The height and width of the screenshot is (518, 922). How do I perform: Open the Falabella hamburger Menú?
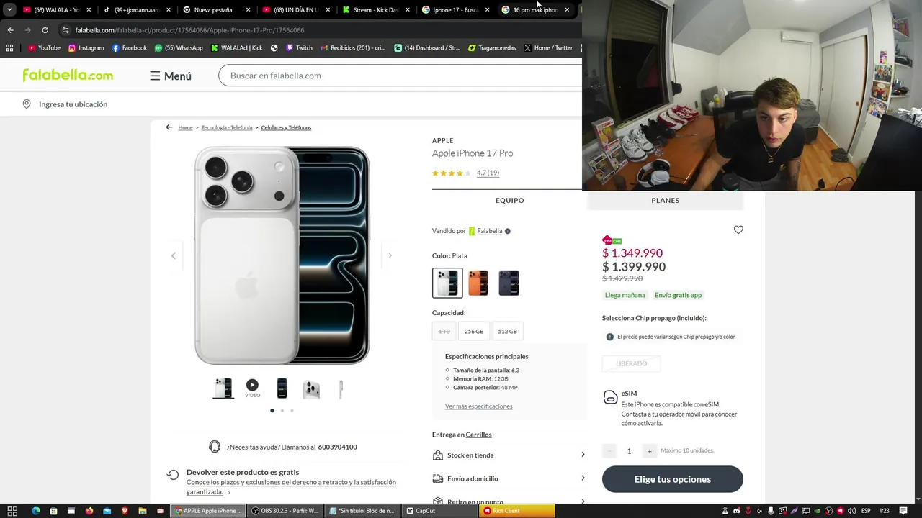171,76
